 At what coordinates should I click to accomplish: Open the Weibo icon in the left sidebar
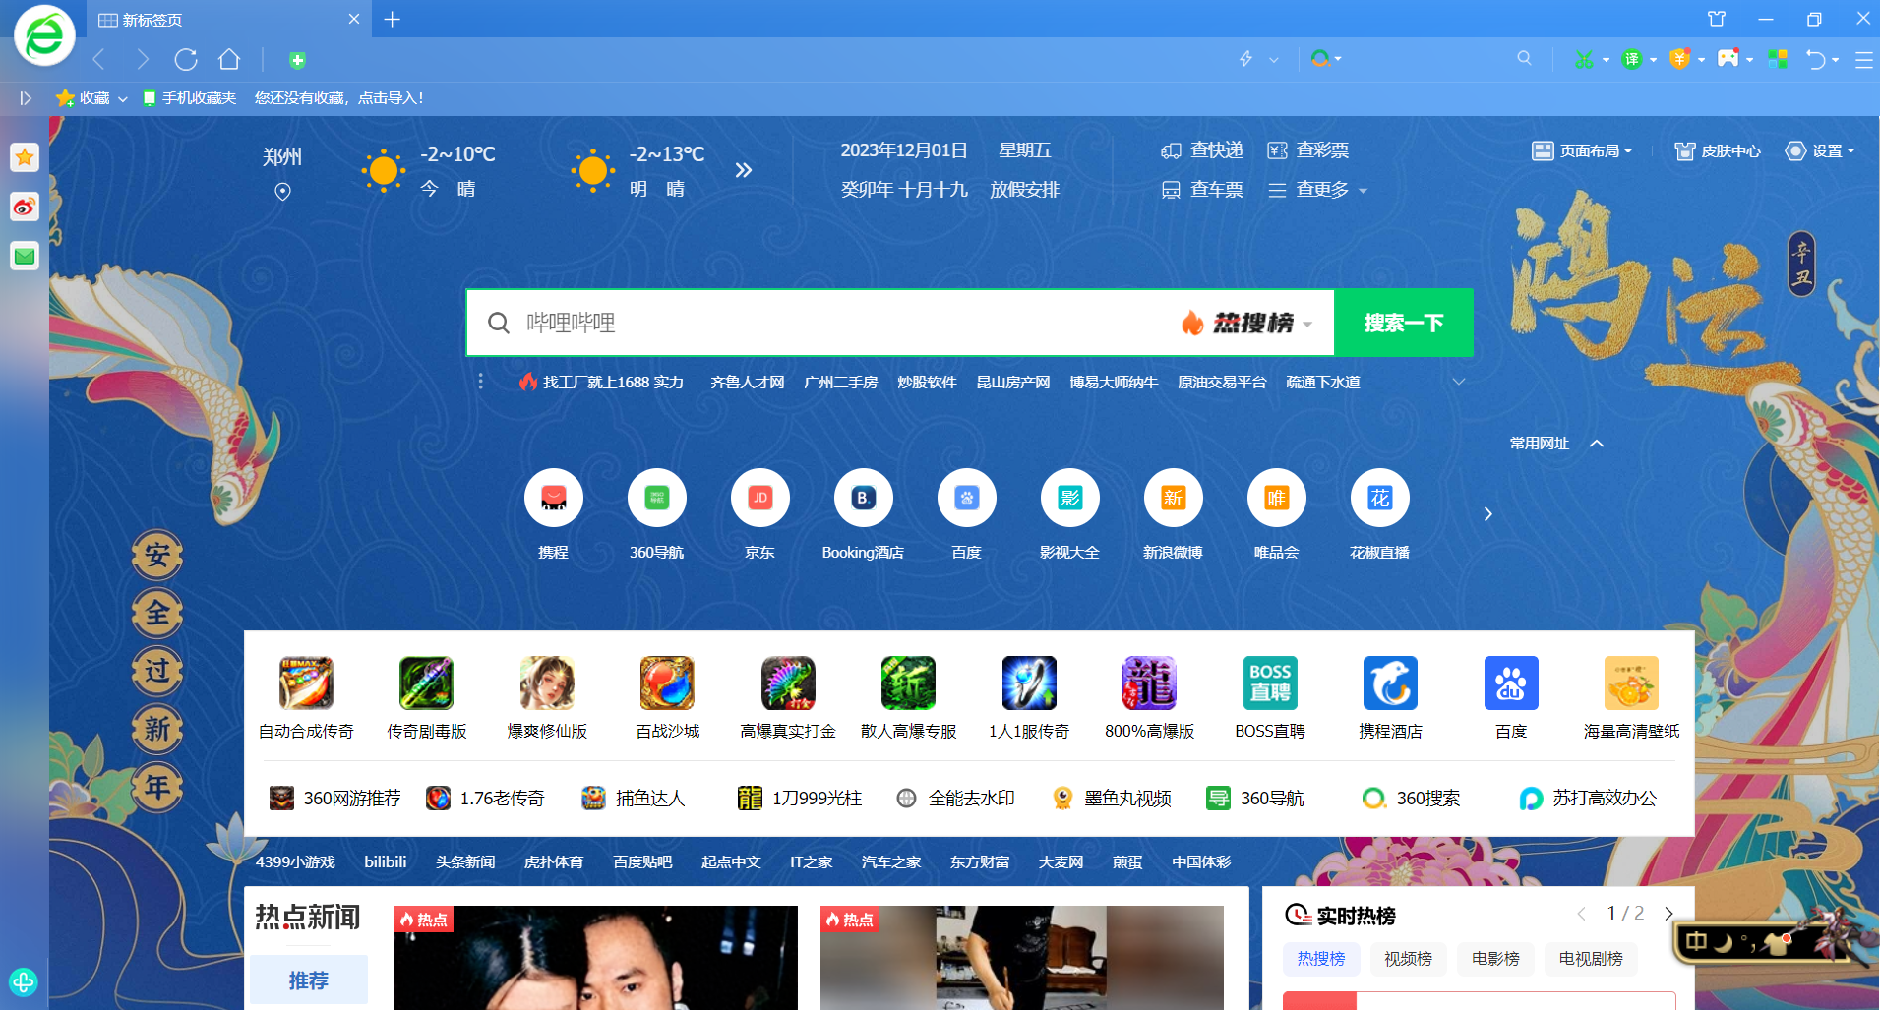[25, 207]
